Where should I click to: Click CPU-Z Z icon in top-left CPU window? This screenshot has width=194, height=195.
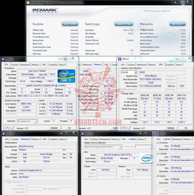click(x=3, y=59)
